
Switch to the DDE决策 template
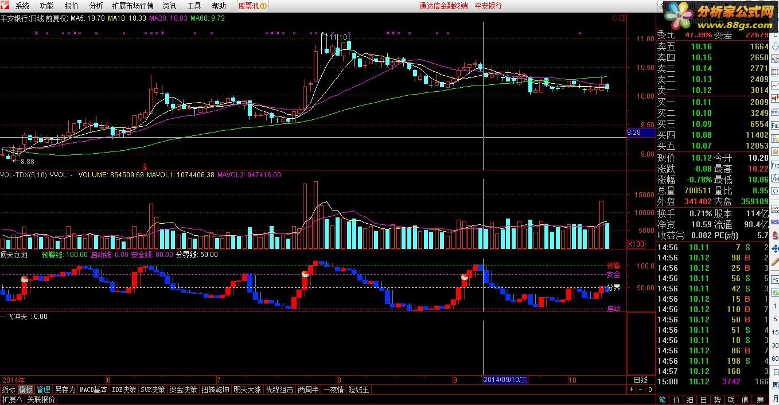tap(124, 390)
